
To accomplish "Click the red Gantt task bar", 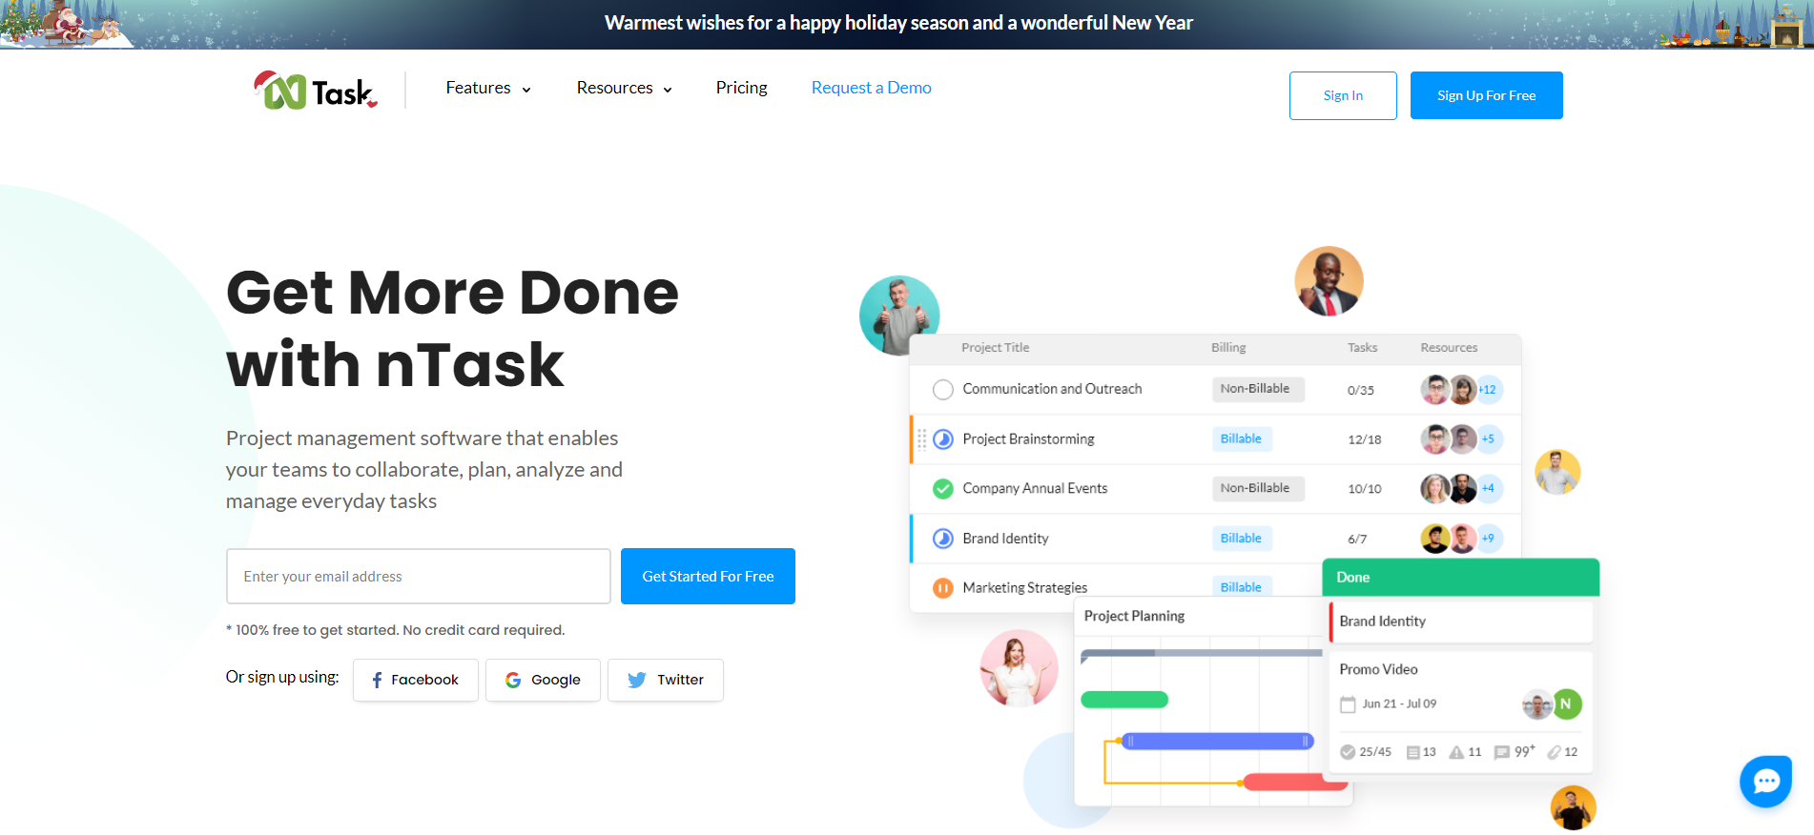I will tap(1294, 783).
